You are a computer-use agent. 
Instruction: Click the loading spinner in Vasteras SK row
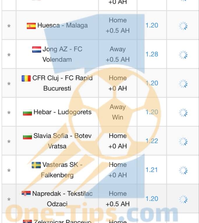pyautogui.click(x=183, y=170)
